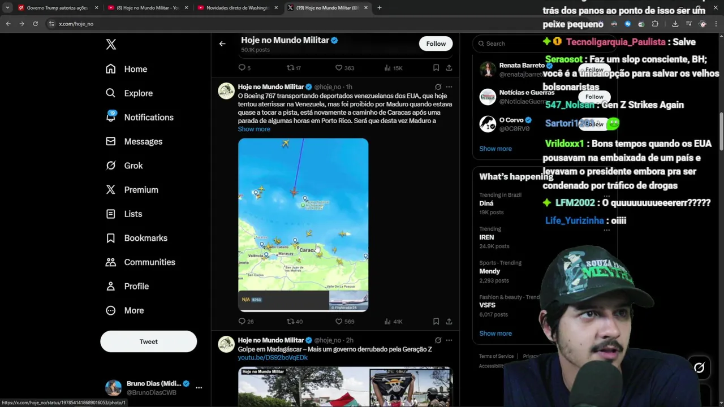
Task: Open Communities in sidebar
Action: tap(140, 262)
